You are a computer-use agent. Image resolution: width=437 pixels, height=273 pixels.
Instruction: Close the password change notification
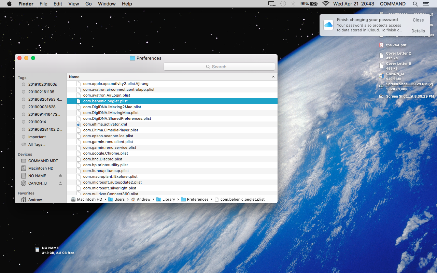click(418, 20)
